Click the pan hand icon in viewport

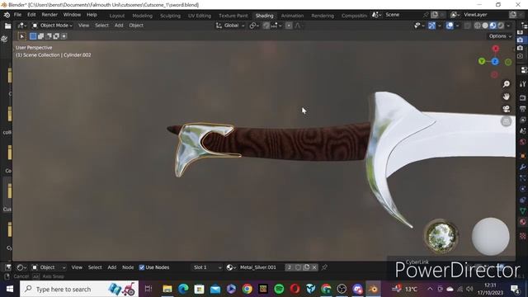click(506, 97)
